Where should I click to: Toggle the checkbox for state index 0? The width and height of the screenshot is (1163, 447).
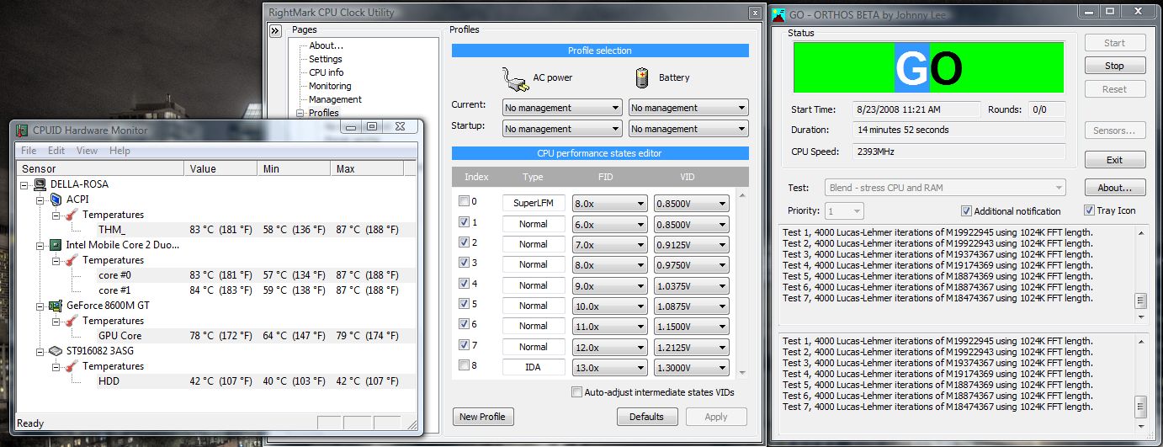pos(465,202)
